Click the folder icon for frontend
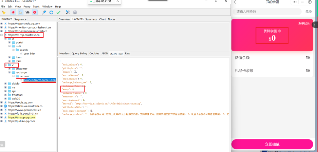The image size is (318, 152). click(x=10, y=95)
